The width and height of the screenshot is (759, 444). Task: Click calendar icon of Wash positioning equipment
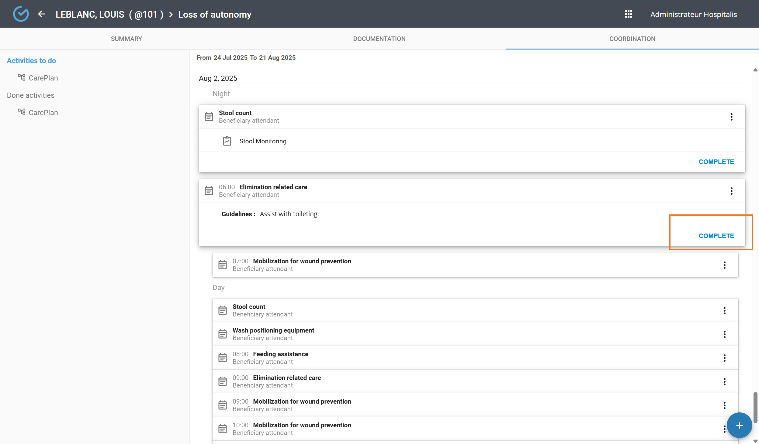(223, 334)
